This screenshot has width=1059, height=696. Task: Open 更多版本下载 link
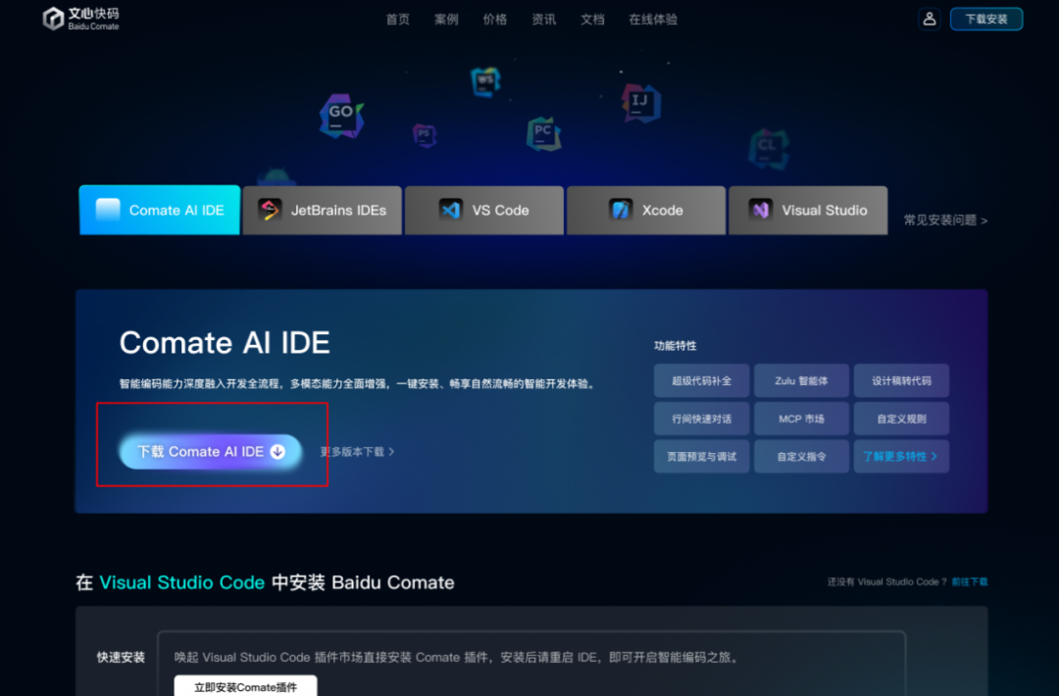tap(357, 452)
